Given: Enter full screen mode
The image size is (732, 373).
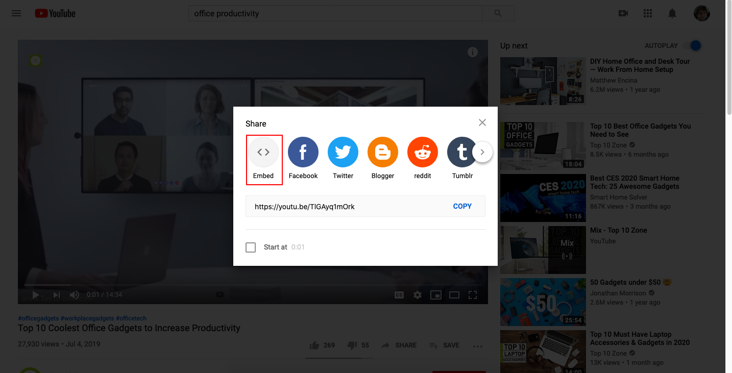Looking at the screenshot, I should click(473, 294).
